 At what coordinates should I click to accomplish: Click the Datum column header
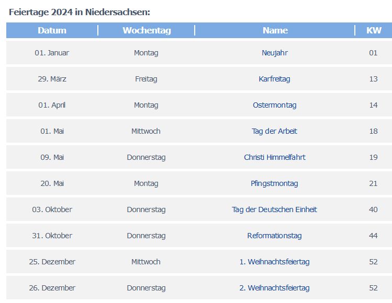pos(52,30)
